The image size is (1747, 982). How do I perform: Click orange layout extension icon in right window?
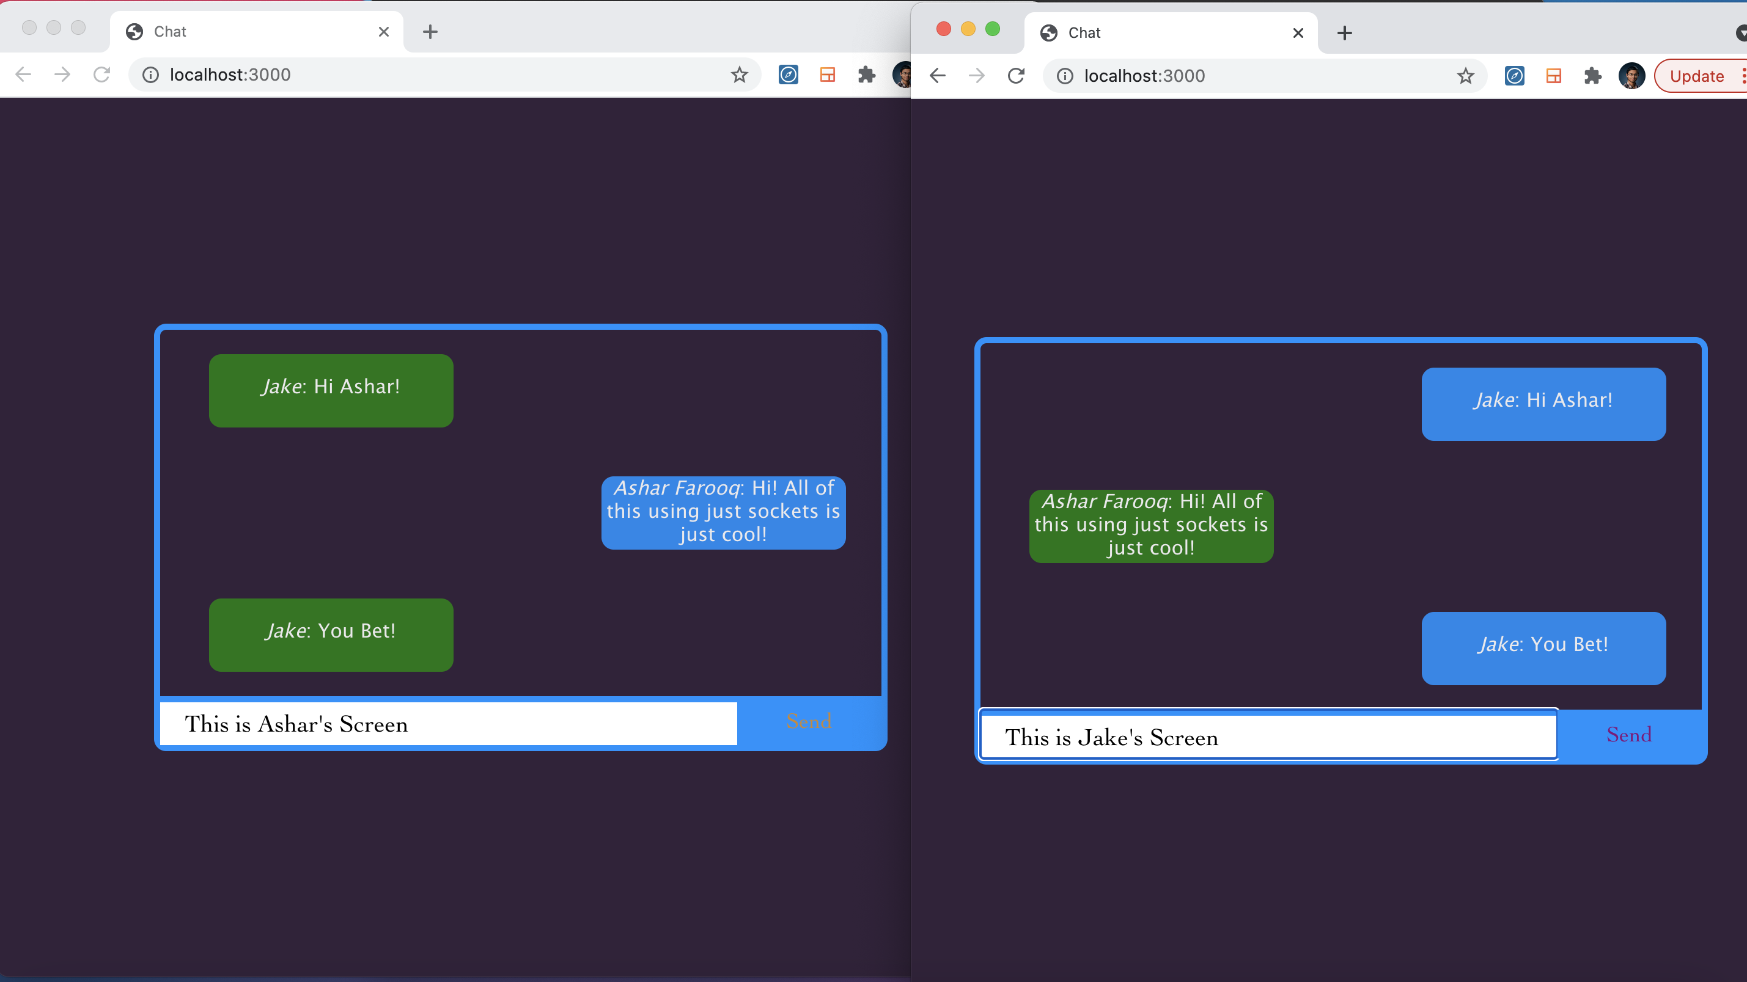point(1554,76)
